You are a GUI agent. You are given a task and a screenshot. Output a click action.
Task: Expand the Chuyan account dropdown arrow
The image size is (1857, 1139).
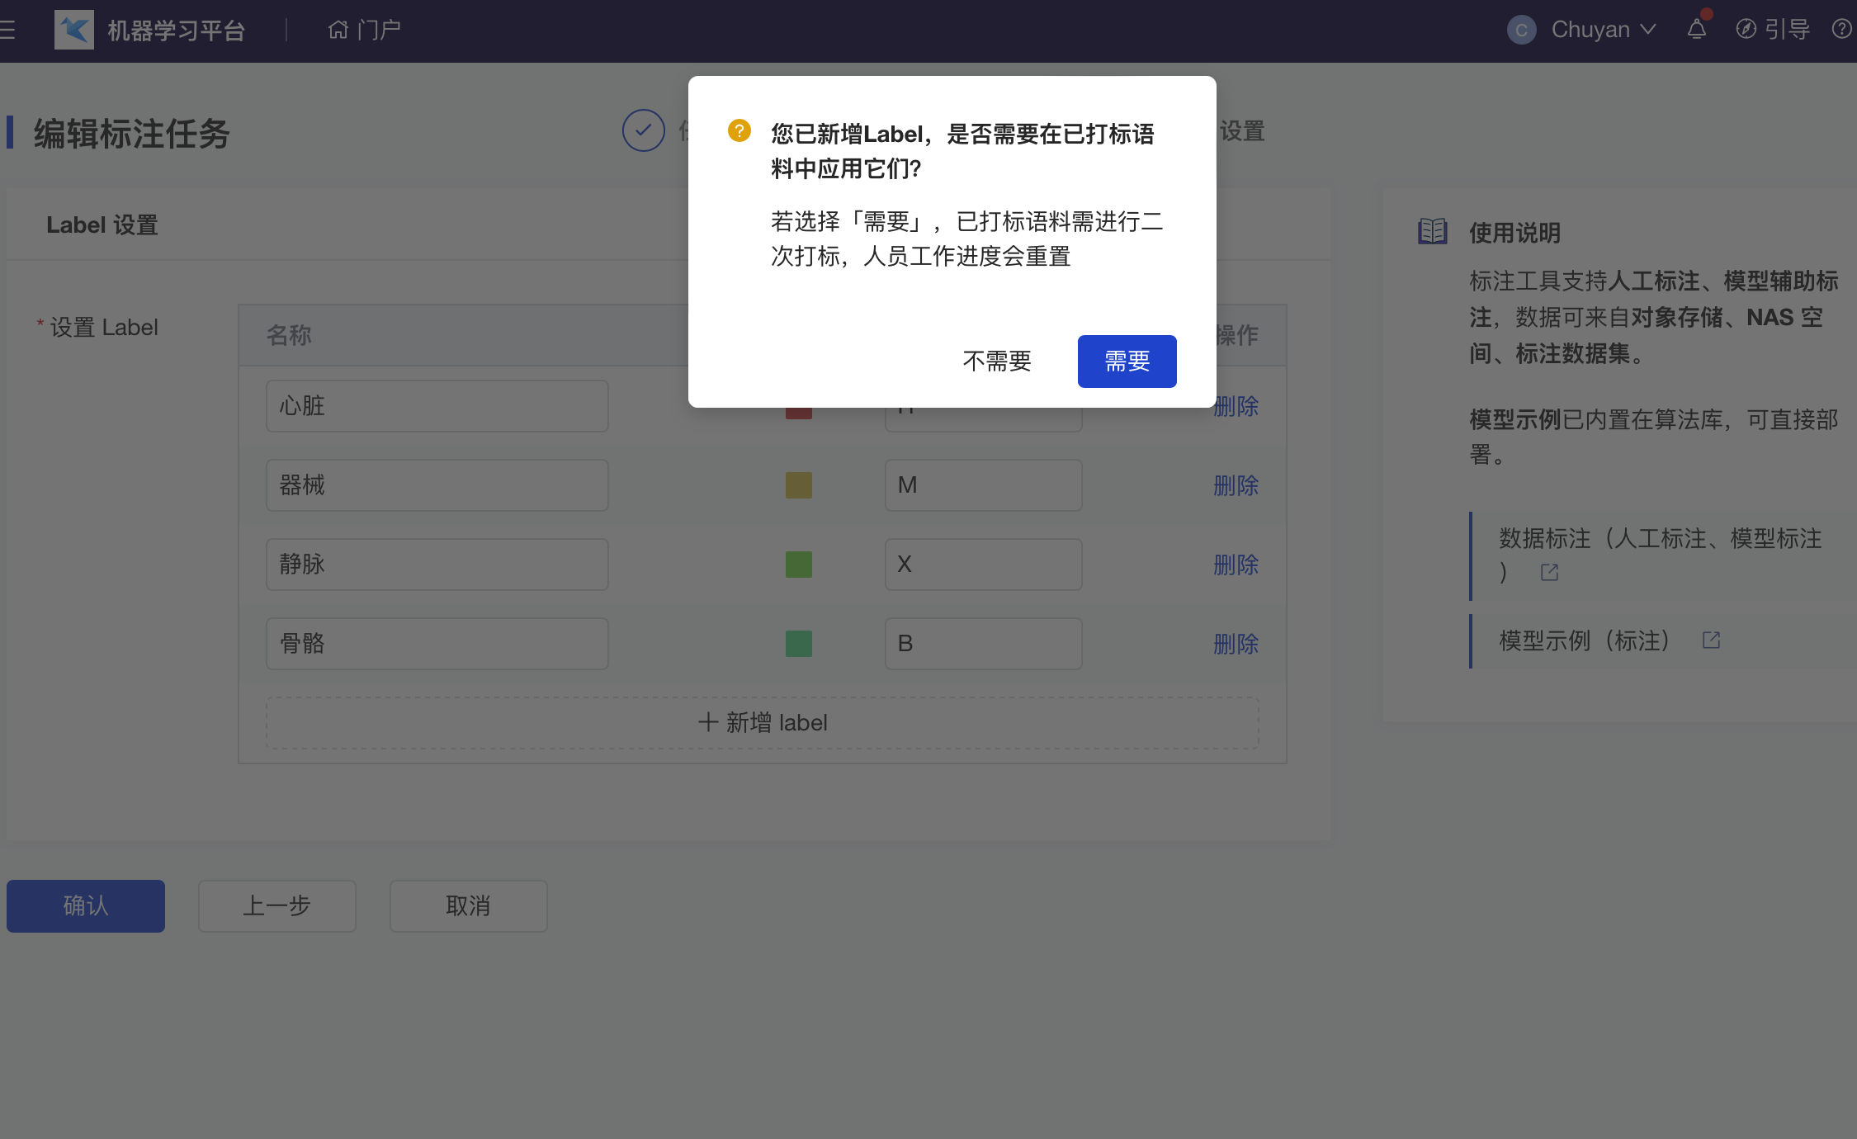pos(1648,30)
